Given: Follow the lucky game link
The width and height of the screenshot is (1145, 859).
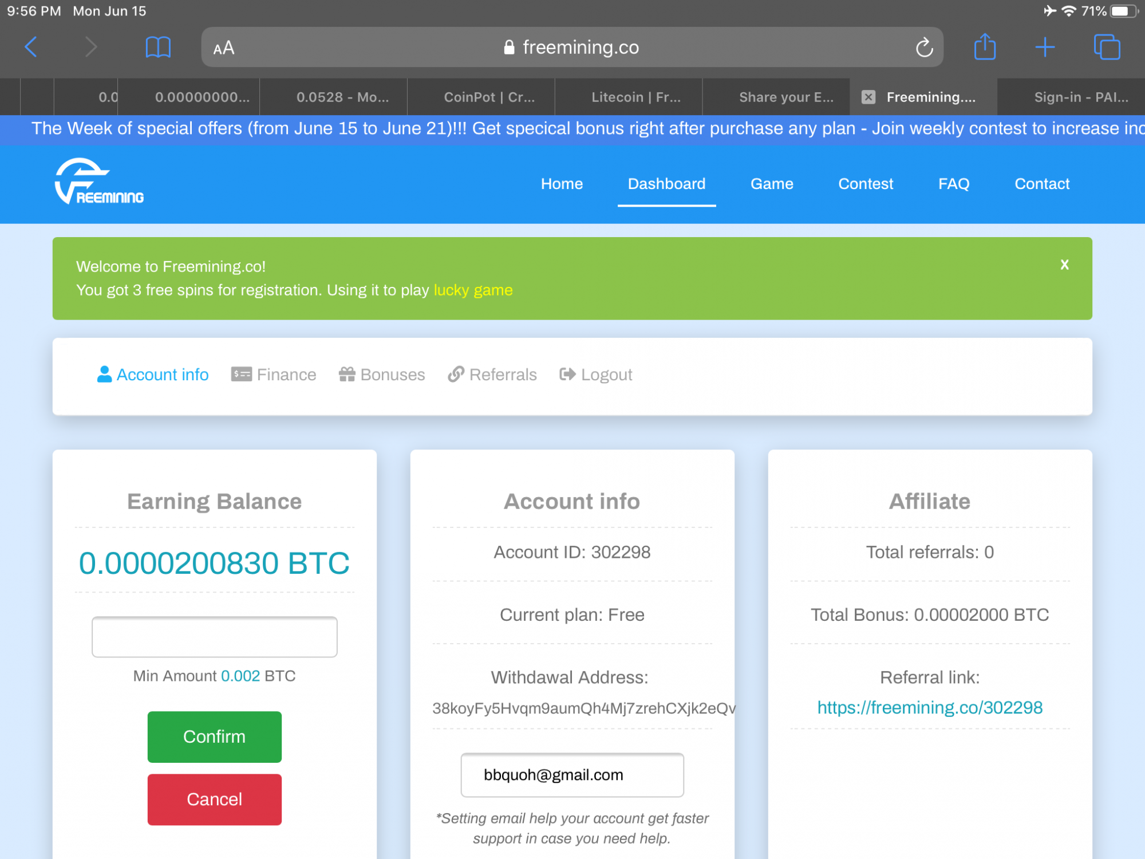Looking at the screenshot, I should (x=473, y=290).
